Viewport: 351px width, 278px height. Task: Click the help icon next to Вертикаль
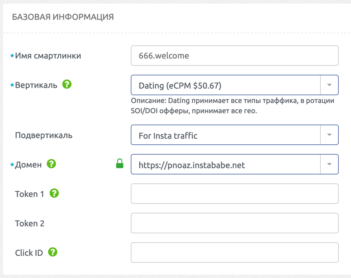tap(67, 85)
